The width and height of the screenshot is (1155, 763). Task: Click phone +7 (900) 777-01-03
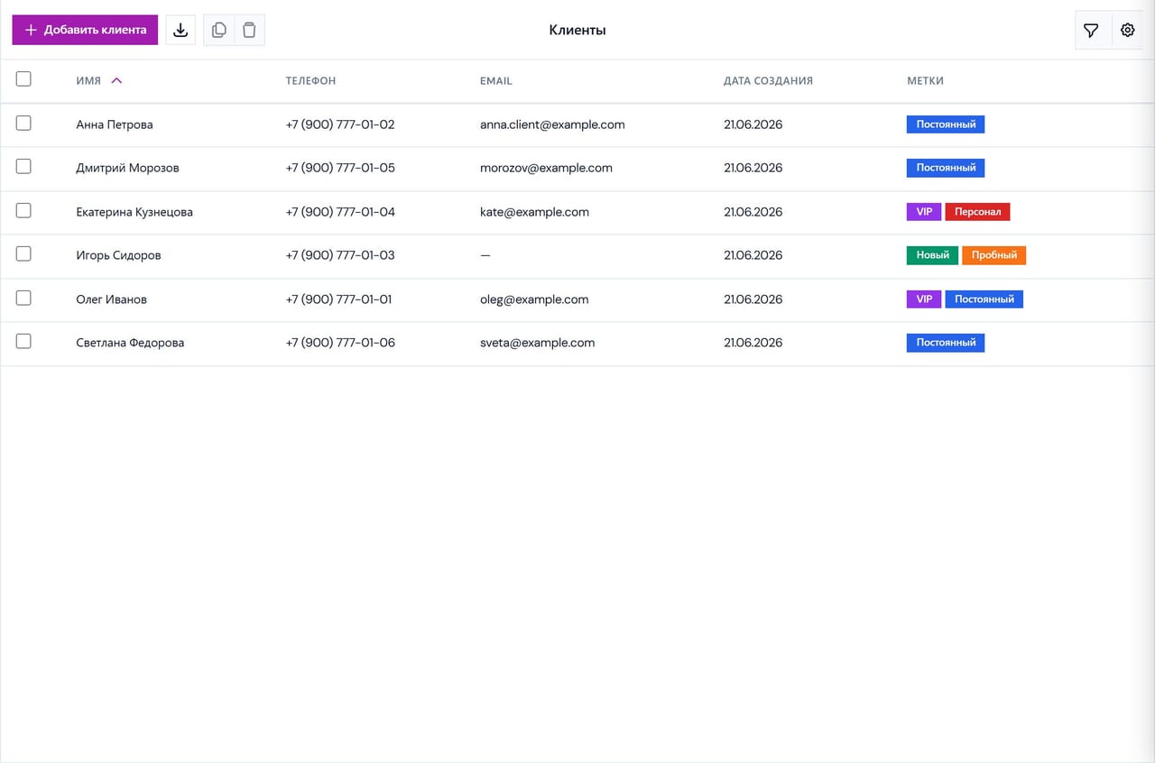[340, 255]
